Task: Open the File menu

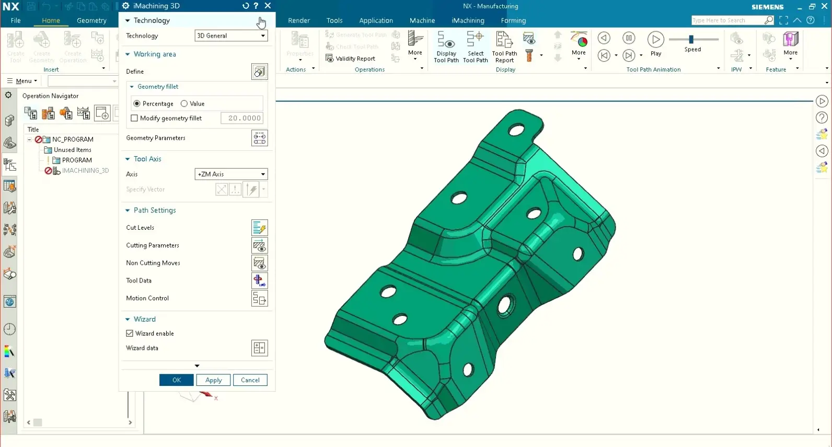Action: [x=16, y=20]
